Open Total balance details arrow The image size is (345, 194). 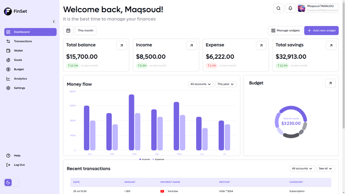tap(122, 46)
